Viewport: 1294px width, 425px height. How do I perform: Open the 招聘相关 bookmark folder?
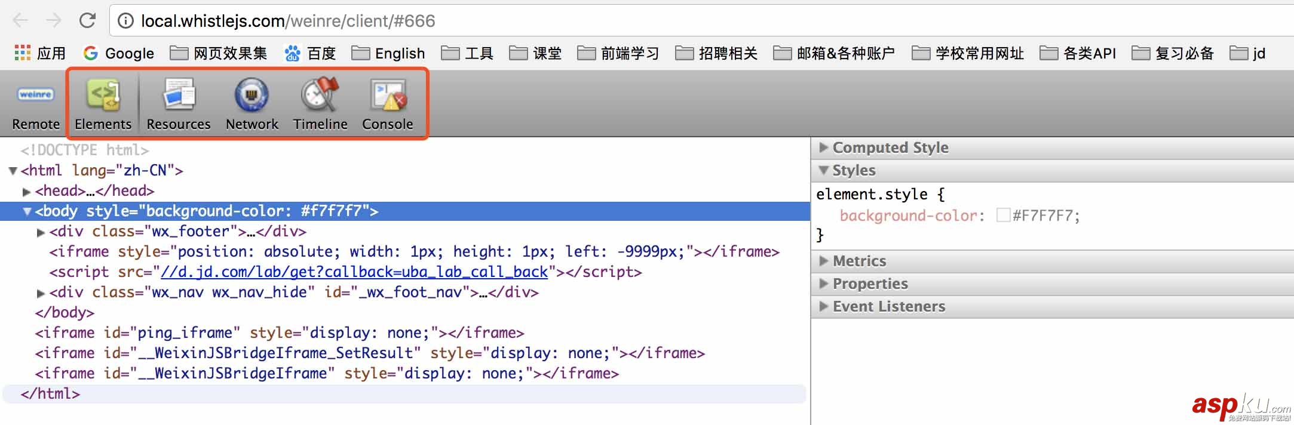(x=716, y=53)
